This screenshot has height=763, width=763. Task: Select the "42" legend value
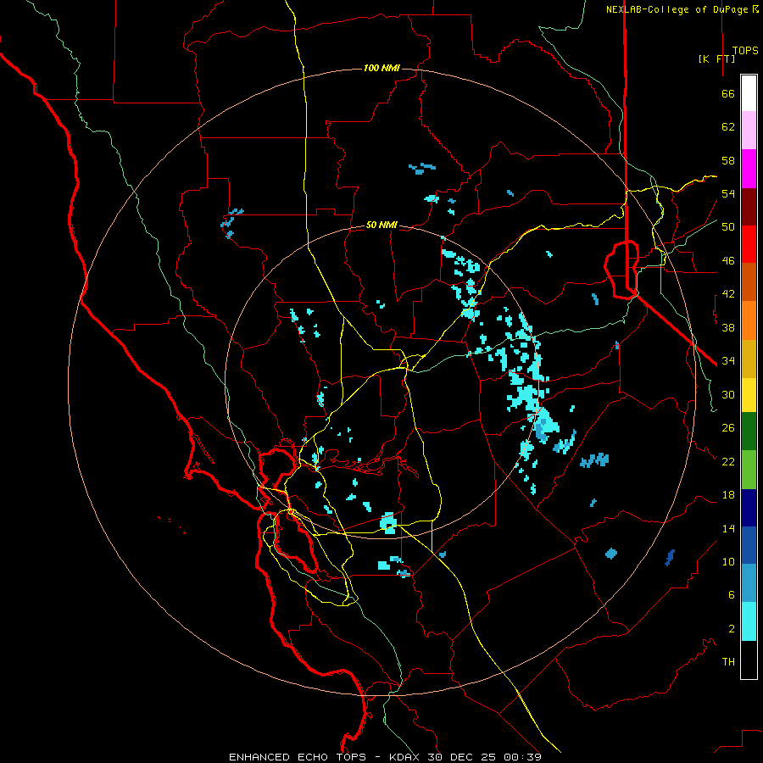(728, 293)
